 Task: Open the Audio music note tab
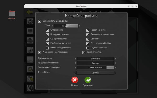(30, 50)
